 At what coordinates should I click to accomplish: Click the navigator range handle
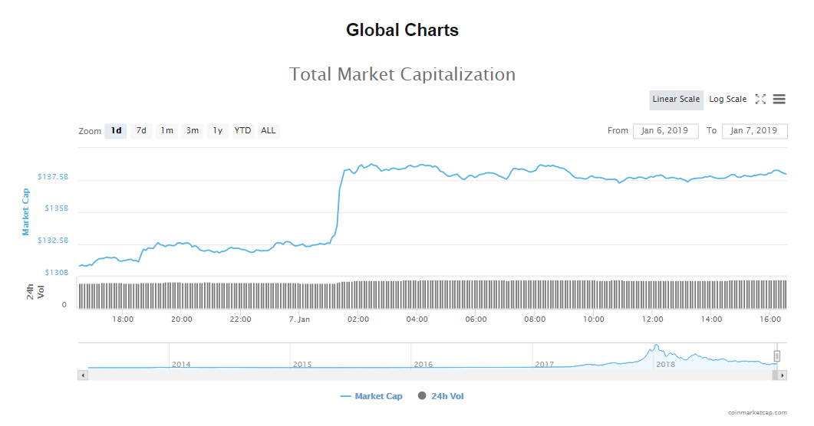click(x=776, y=356)
